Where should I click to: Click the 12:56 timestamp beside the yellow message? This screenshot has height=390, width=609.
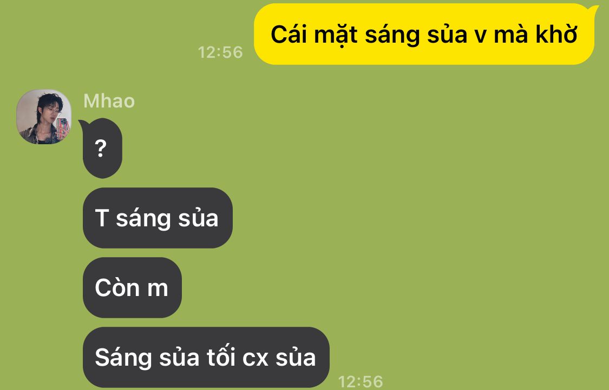click(x=220, y=52)
